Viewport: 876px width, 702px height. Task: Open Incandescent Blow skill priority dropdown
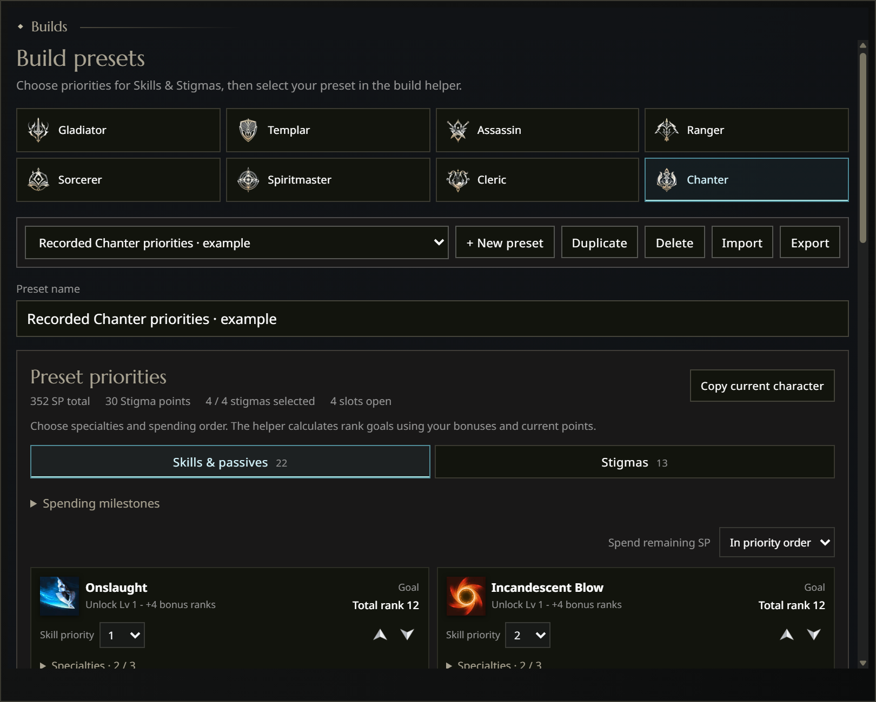pos(528,635)
